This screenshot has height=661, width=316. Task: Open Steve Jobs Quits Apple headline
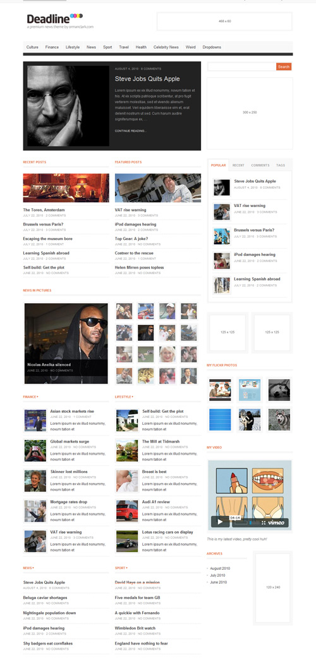point(147,79)
